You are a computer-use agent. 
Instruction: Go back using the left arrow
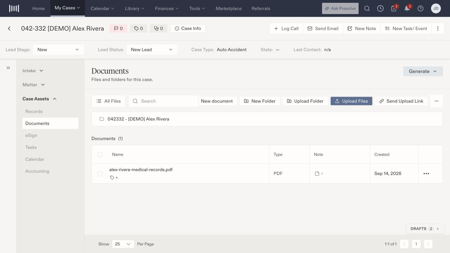coord(9,28)
